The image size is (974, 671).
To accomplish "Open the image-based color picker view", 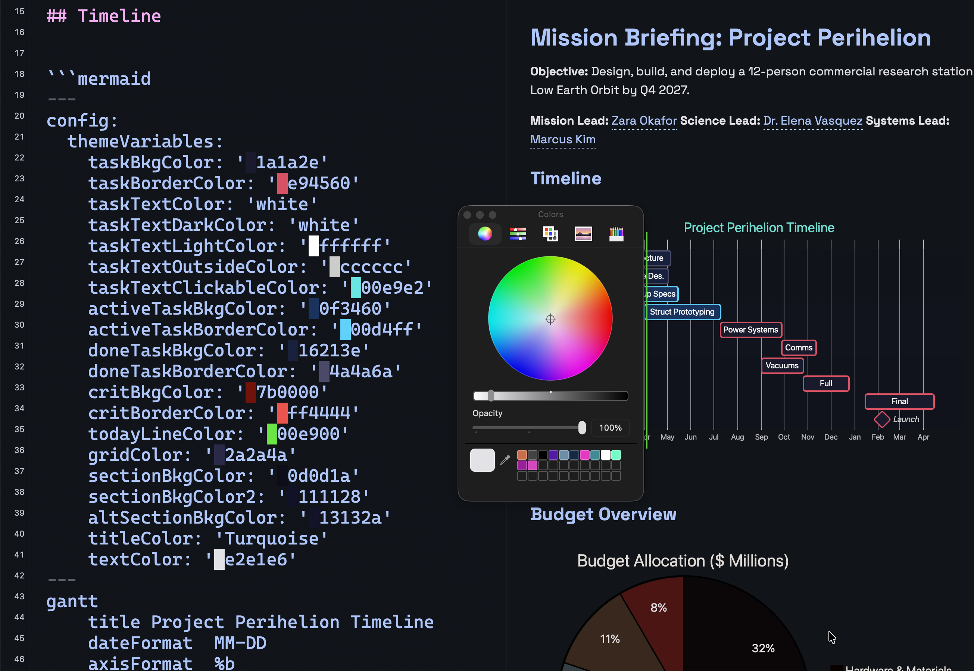I will (583, 233).
